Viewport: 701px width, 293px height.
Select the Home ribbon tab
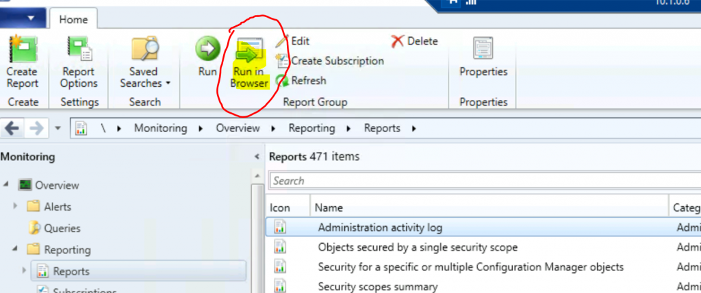pyautogui.click(x=73, y=20)
